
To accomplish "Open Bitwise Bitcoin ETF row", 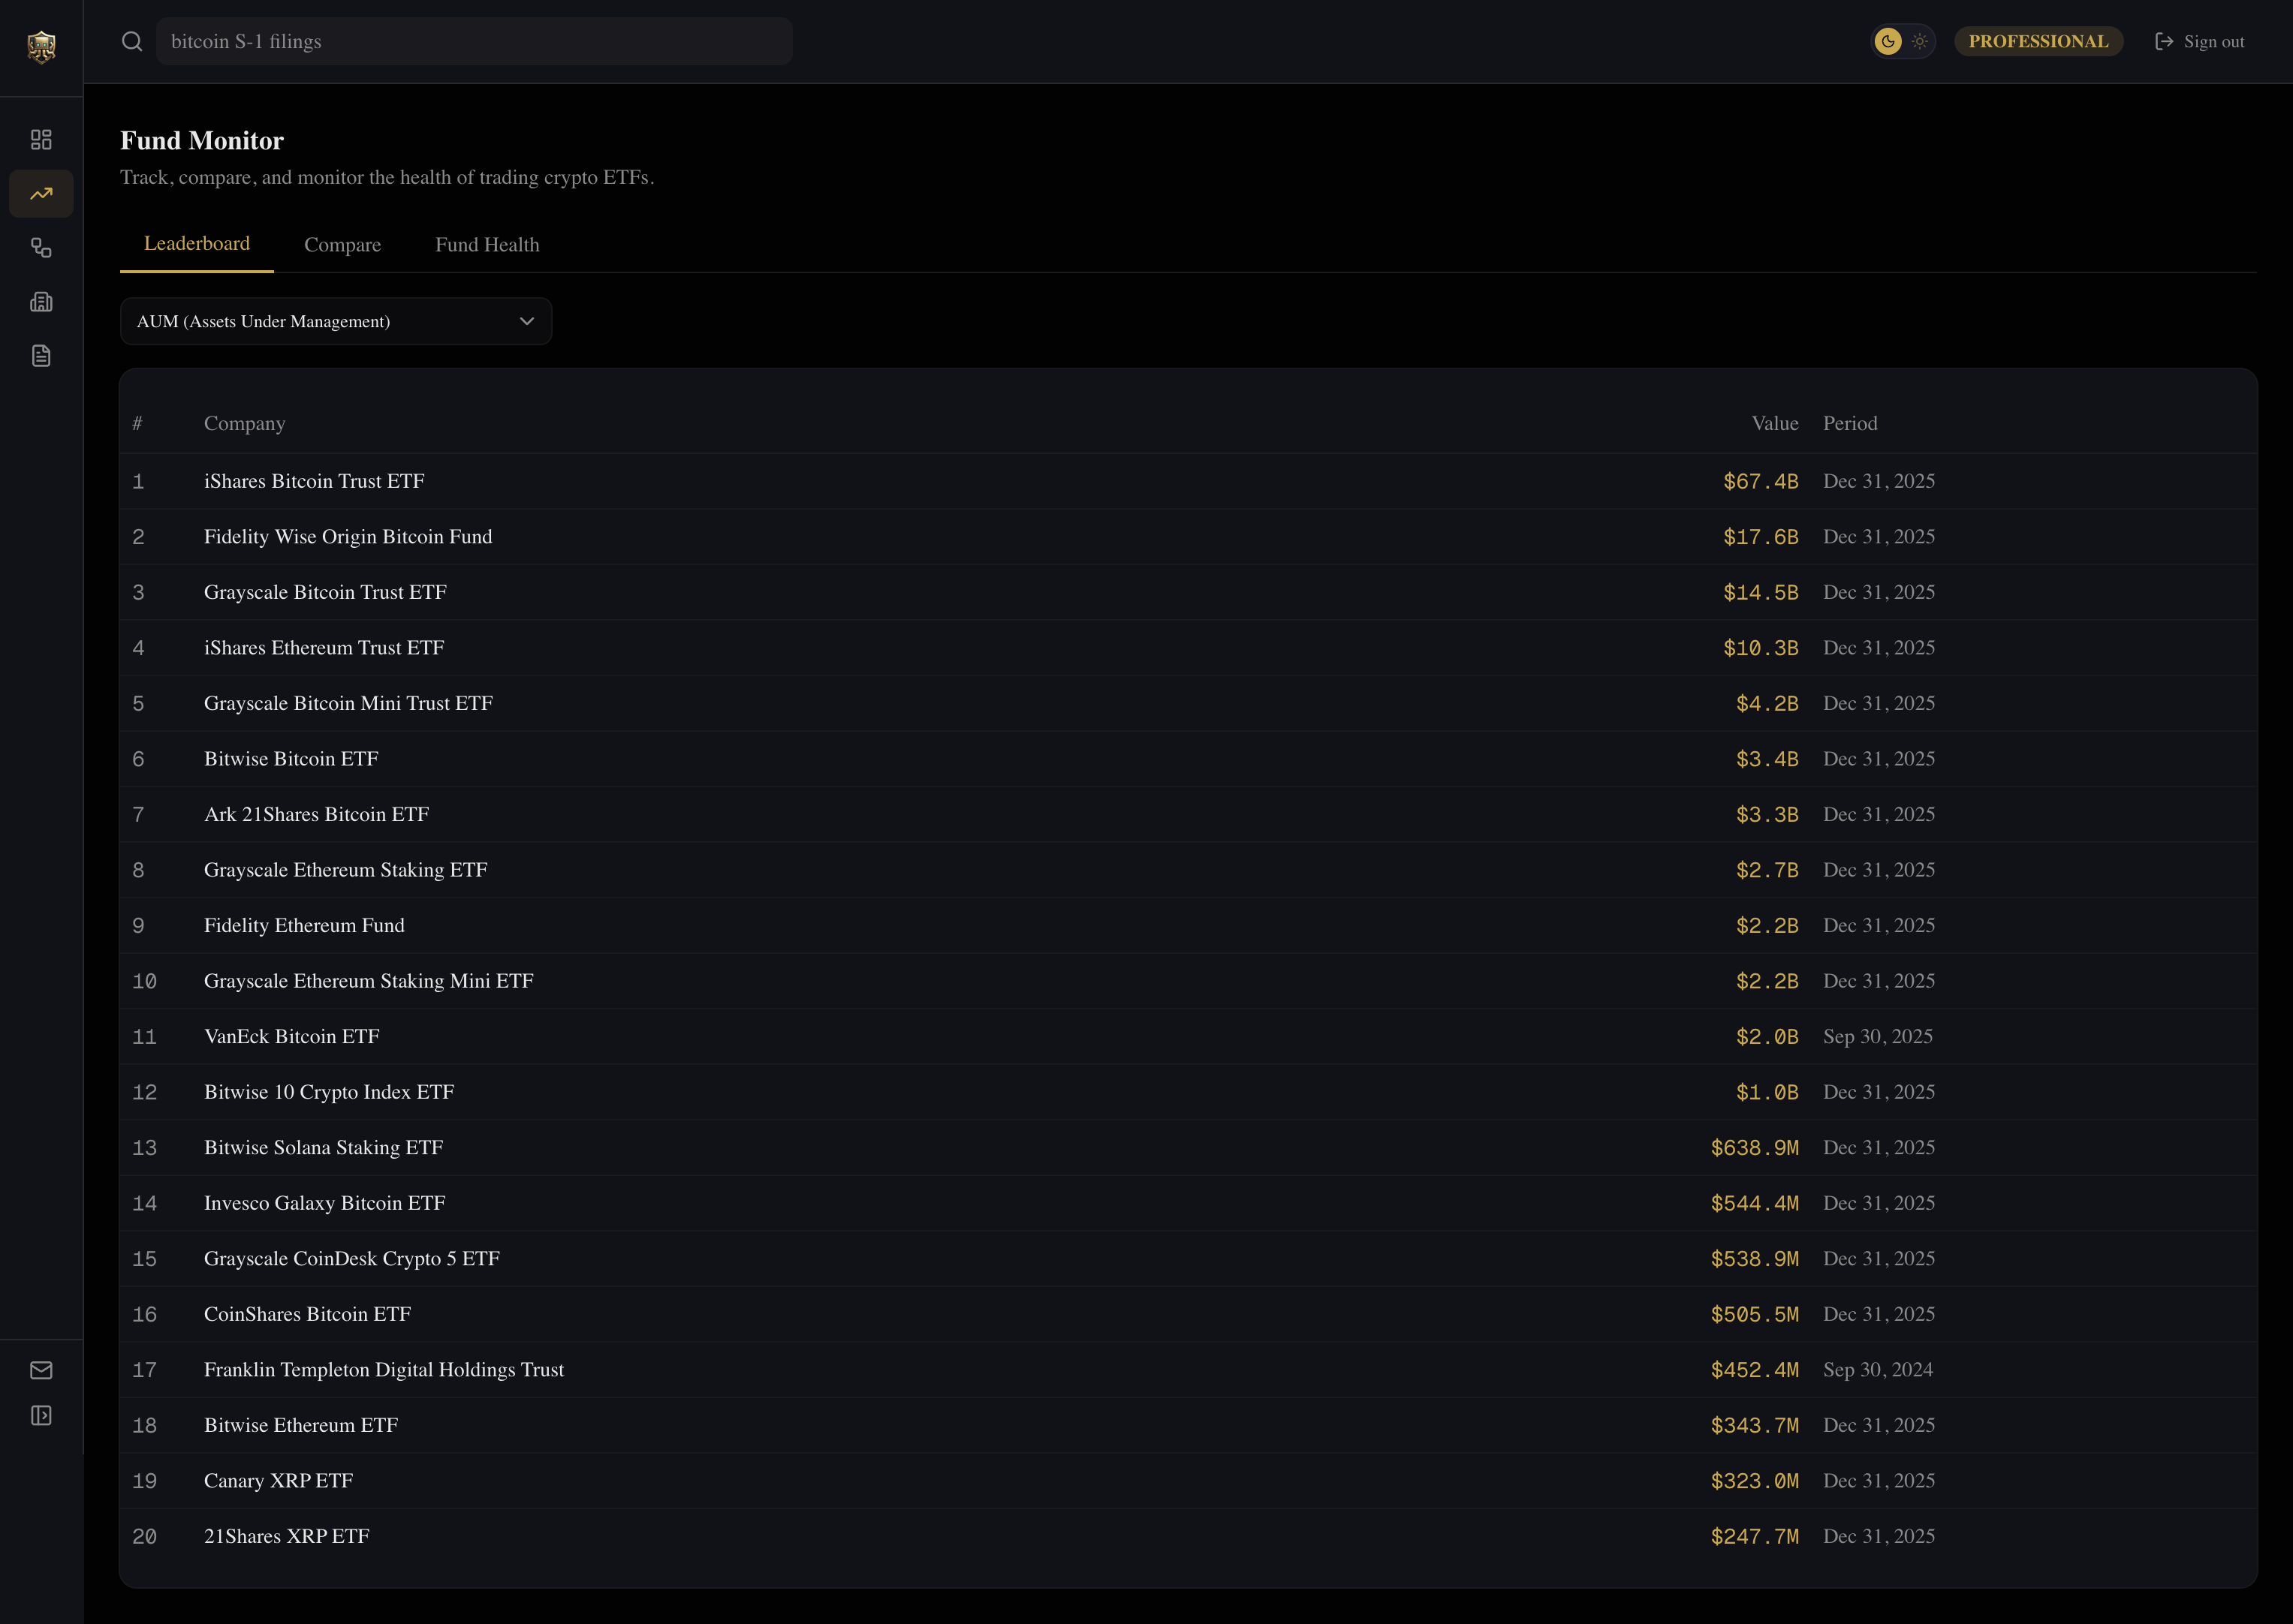I will [1189, 758].
